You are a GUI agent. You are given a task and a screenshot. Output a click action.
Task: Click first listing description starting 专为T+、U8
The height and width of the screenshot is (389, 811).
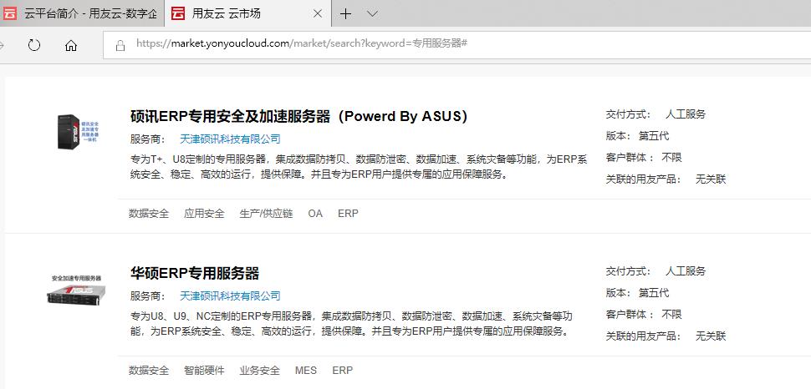point(359,167)
